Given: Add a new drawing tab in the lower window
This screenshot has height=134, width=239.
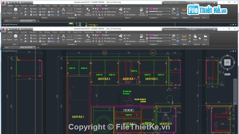Looking at the screenshot, I should (38, 48).
